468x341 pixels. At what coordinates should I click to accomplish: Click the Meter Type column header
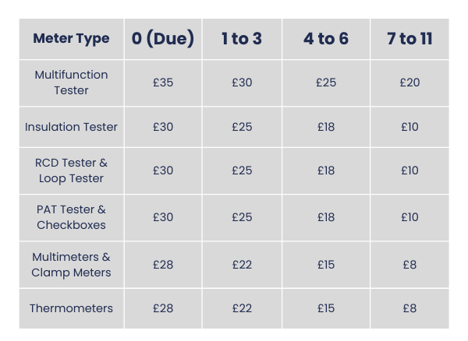click(x=71, y=38)
